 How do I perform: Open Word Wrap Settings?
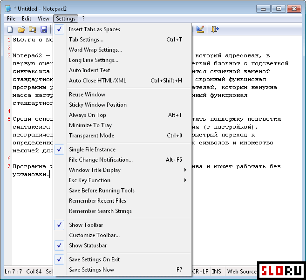point(122,50)
